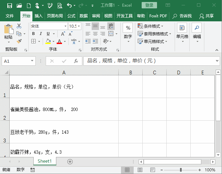Open the font name dropdown
This screenshot has height=174, width=222.
pos(65,26)
